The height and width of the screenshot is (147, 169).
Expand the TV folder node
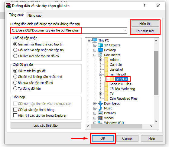coord(100,94)
